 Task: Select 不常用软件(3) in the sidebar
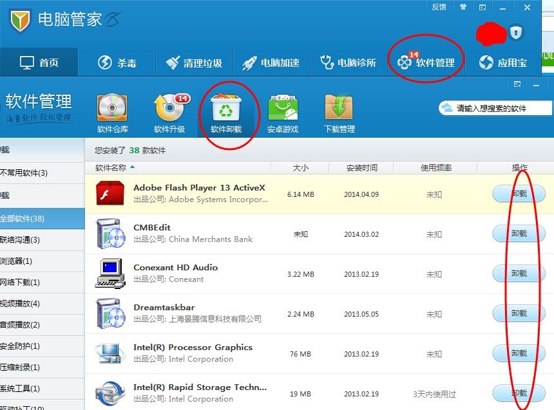point(23,173)
